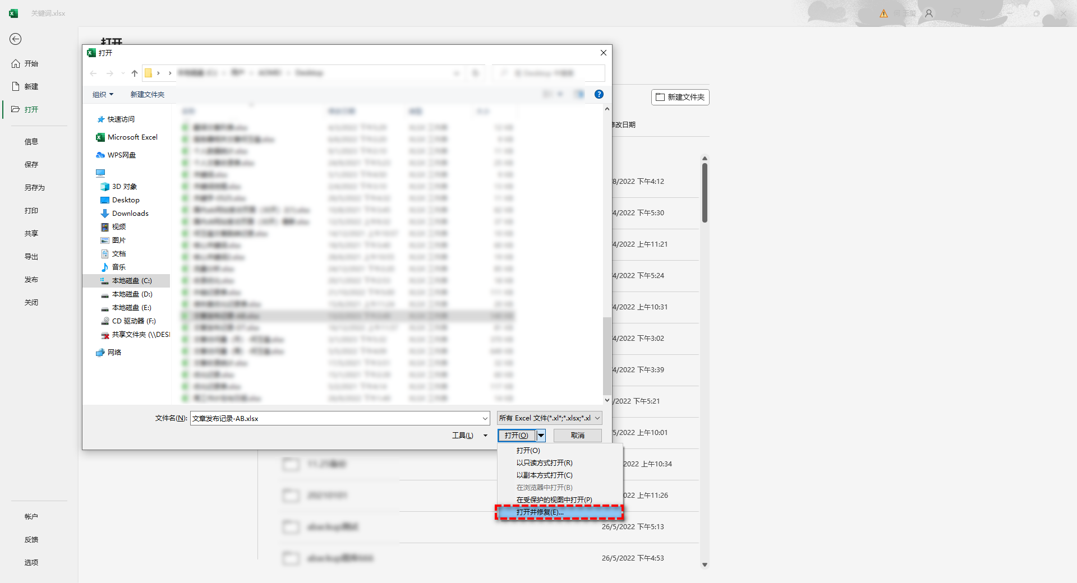This screenshot has width=1077, height=583.
Task: Choose 以副本方式打开(C) menu option
Action: [544, 475]
